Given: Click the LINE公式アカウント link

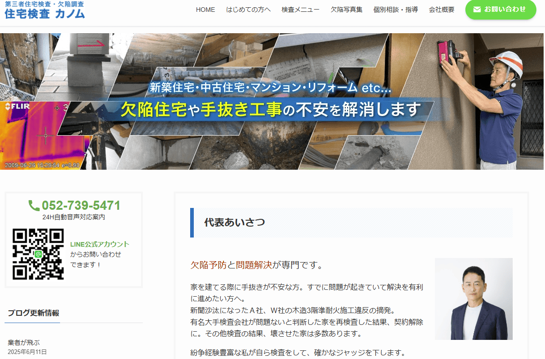Looking at the screenshot, I should click(x=100, y=244).
